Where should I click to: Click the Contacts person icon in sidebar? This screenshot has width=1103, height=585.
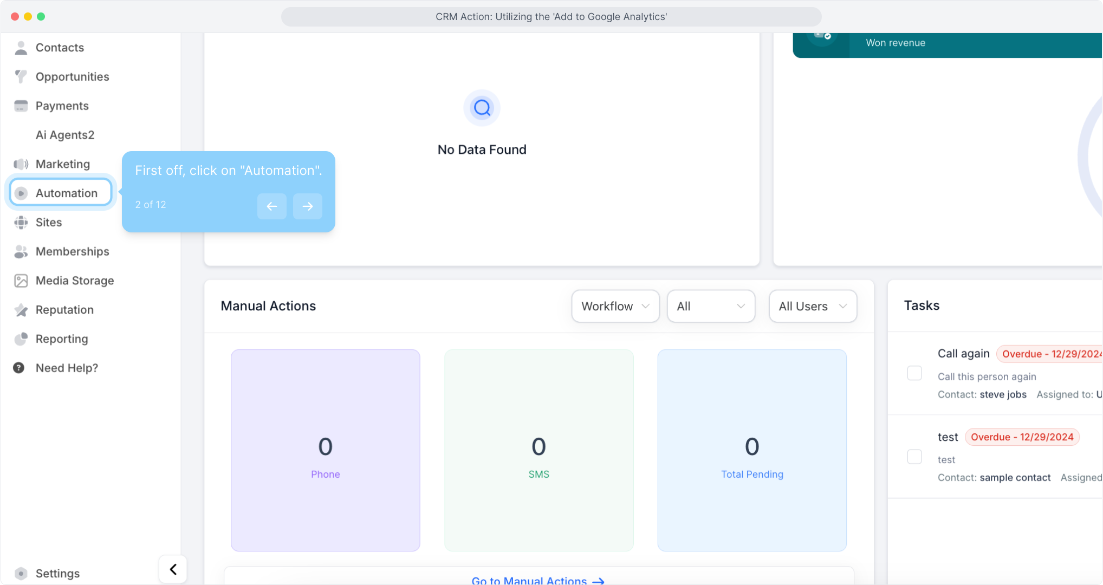coord(21,48)
